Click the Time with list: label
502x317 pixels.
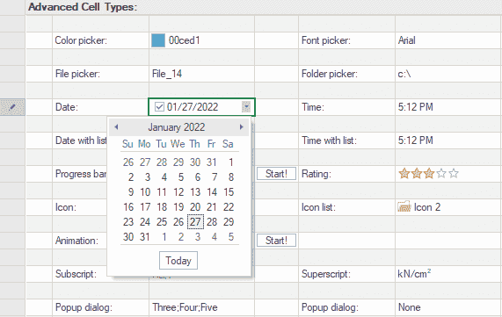[329, 140]
